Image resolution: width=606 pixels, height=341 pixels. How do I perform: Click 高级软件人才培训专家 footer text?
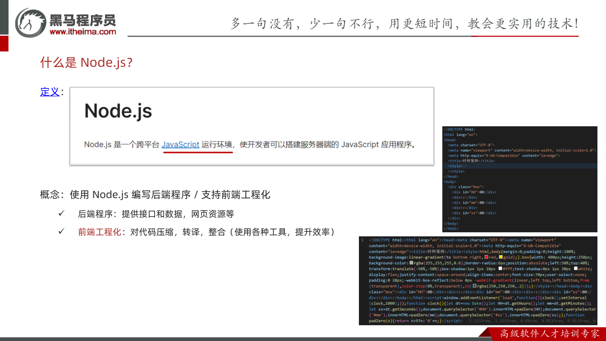tap(549, 334)
